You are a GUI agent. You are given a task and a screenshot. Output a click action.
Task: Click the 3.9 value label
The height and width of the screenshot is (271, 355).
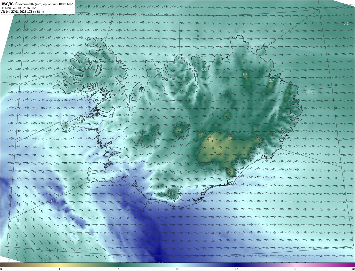pos(178,130)
